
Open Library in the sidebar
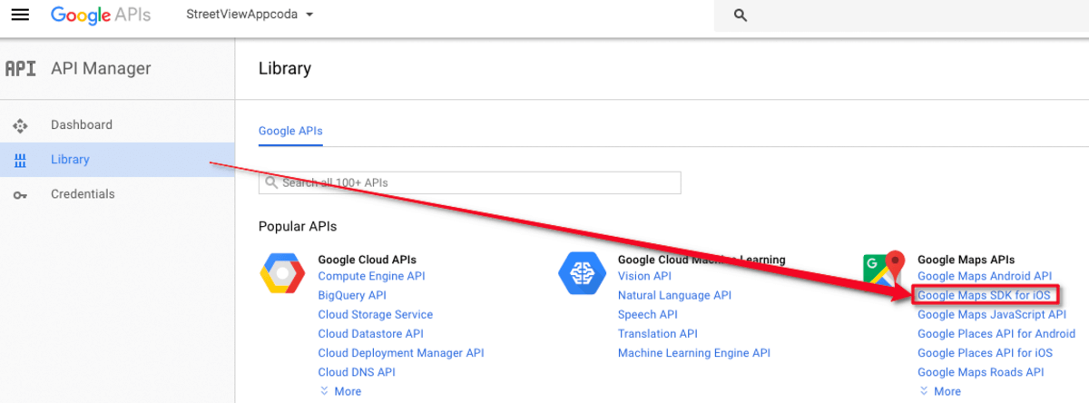point(70,160)
